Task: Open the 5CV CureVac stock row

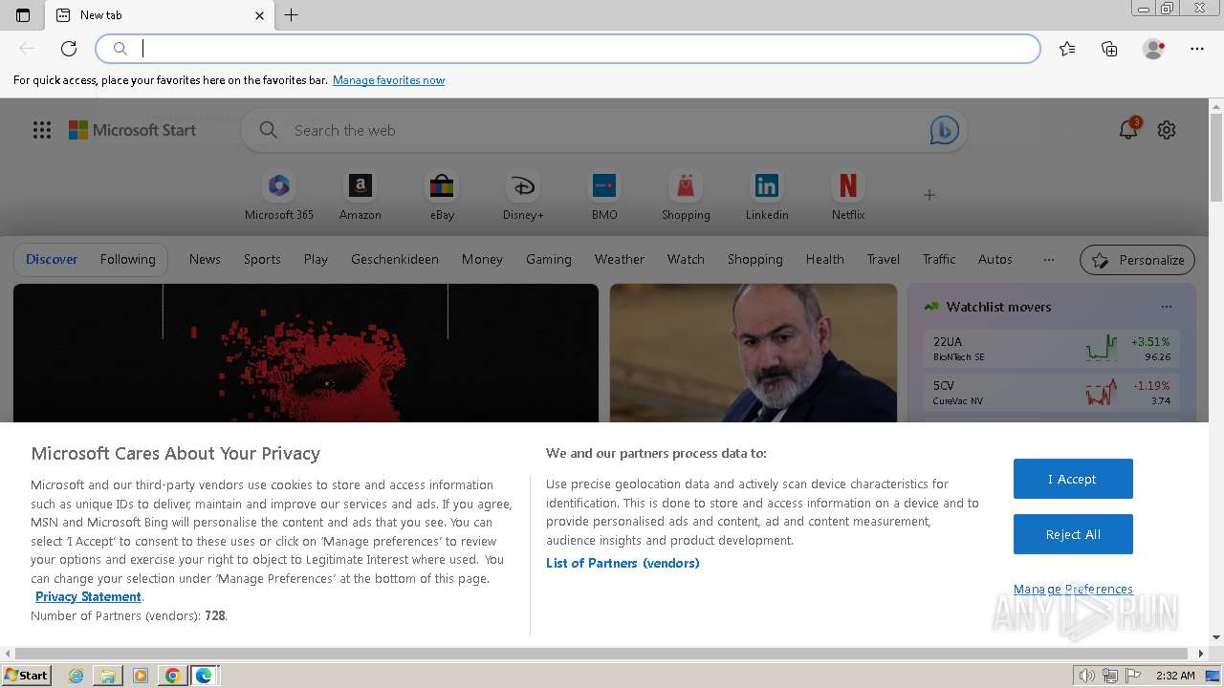Action: 1052,393
